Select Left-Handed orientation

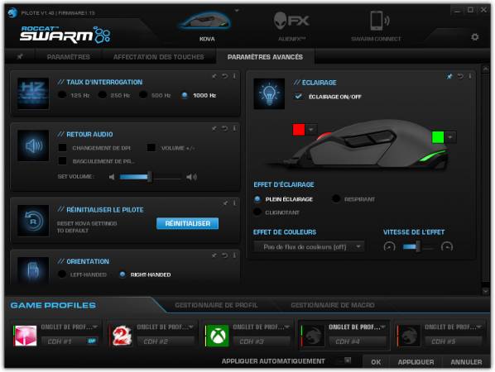click(62, 274)
